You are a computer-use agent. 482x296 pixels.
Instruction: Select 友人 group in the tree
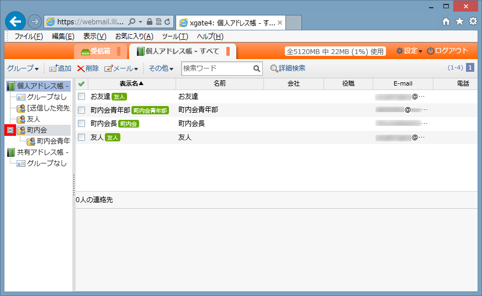pyautogui.click(x=33, y=119)
